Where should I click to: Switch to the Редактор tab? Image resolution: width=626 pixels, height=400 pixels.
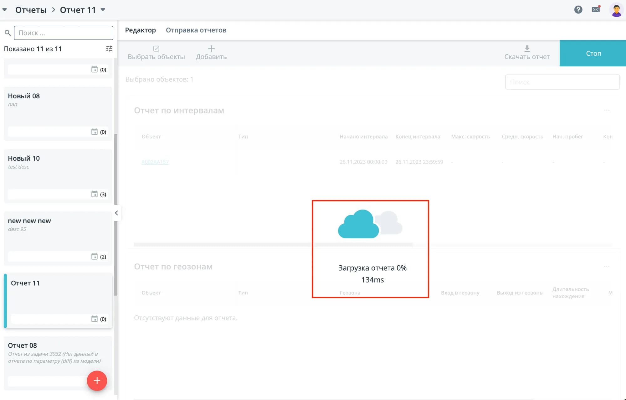click(x=140, y=30)
